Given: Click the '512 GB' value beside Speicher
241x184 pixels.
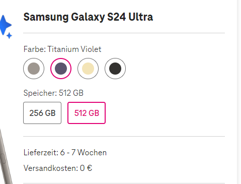Looking at the screenshot, I should [x=71, y=93].
